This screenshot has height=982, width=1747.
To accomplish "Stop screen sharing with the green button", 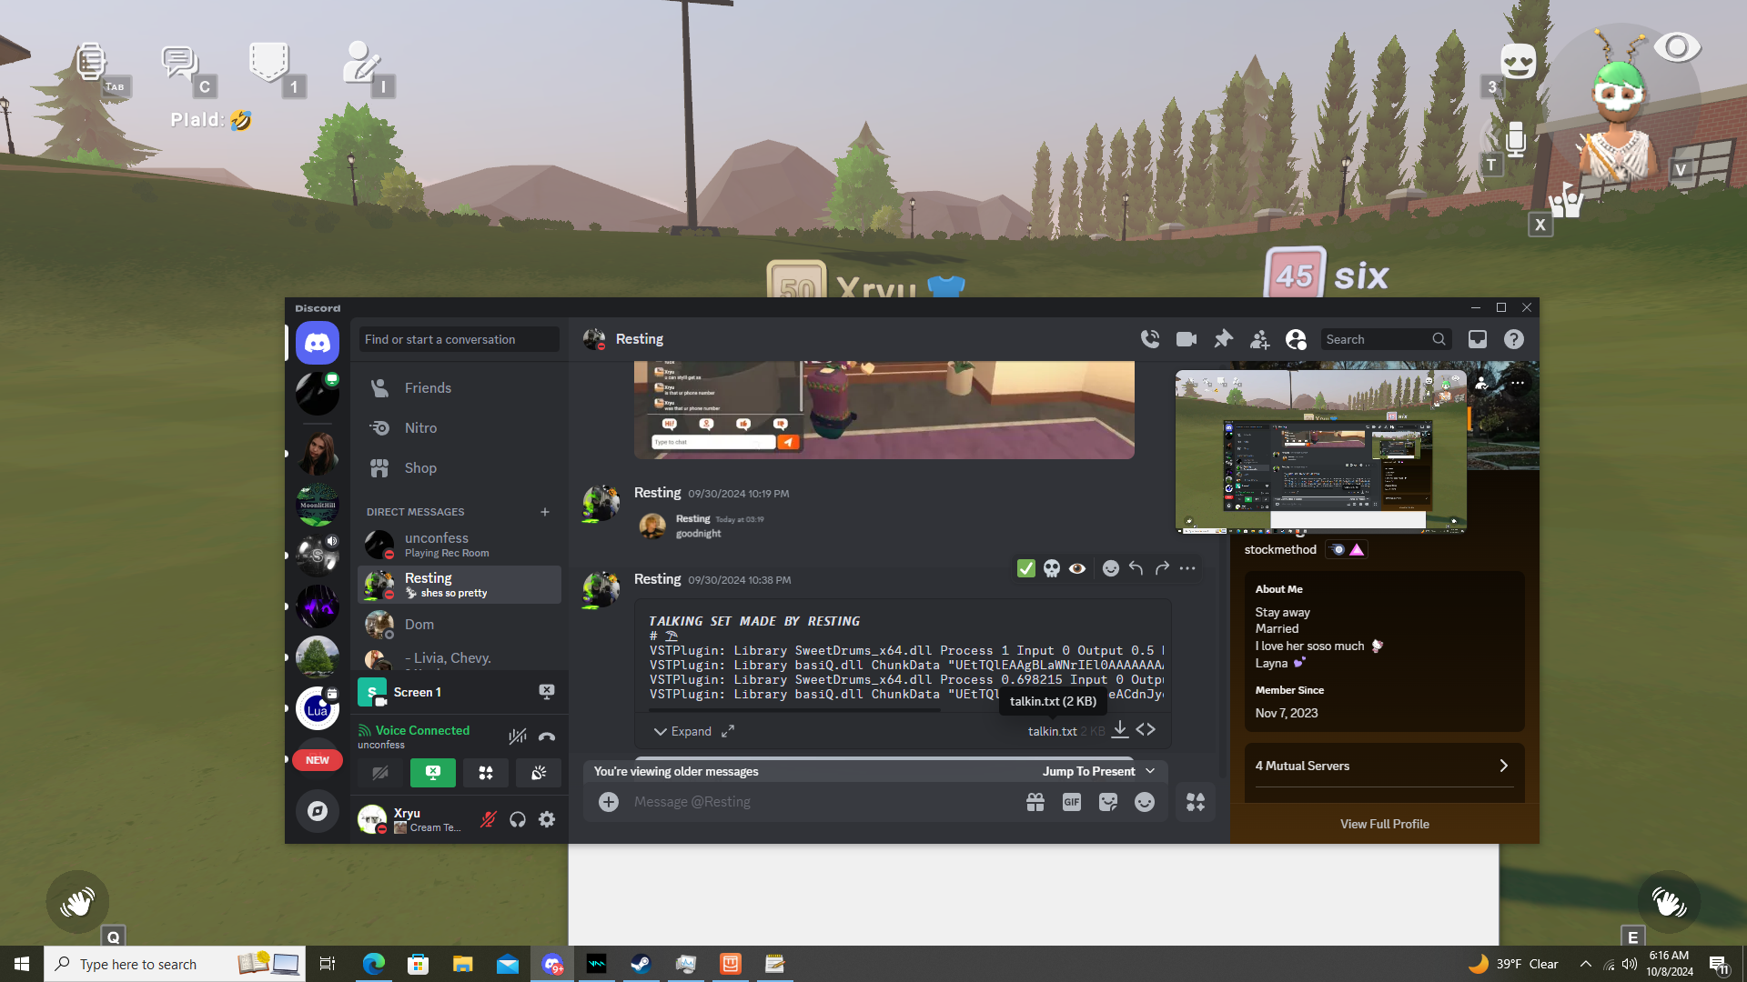I will coord(433,773).
